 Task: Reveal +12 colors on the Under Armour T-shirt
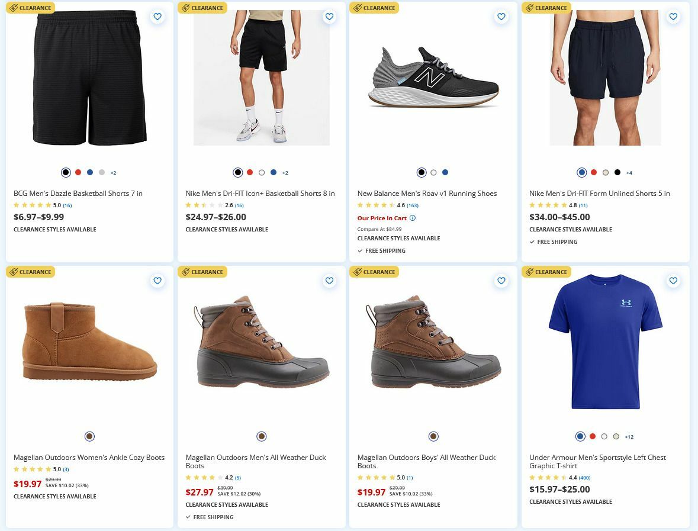(x=629, y=436)
